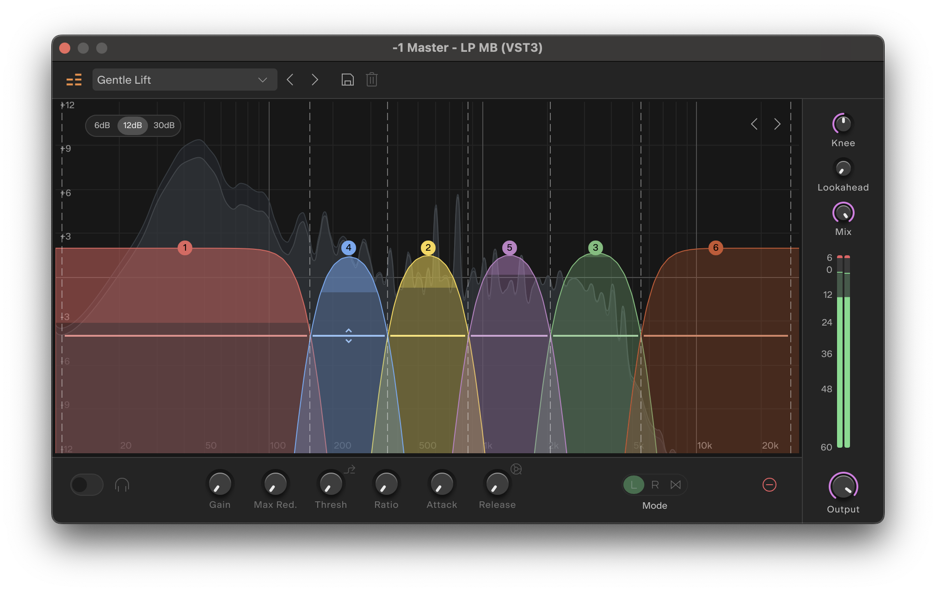Image resolution: width=936 pixels, height=592 pixels.
Task: Click the output level meter
Action: point(844,351)
